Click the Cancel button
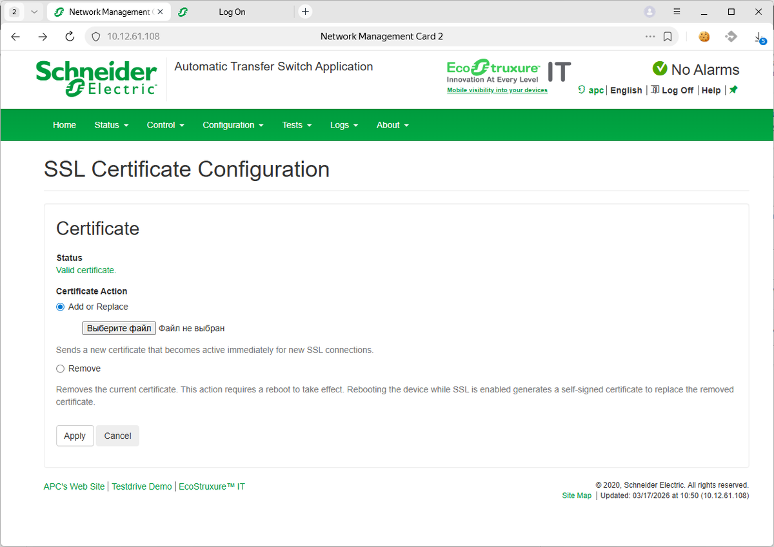Screen dimensions: 774x547 tap(117, 436)
